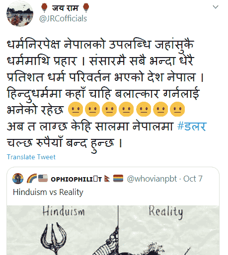Image resolution: width=228 pixels, height=255 pixels.
Task: Open the Oct 7 quoted tweet timestamp
Action: (193, 179)
